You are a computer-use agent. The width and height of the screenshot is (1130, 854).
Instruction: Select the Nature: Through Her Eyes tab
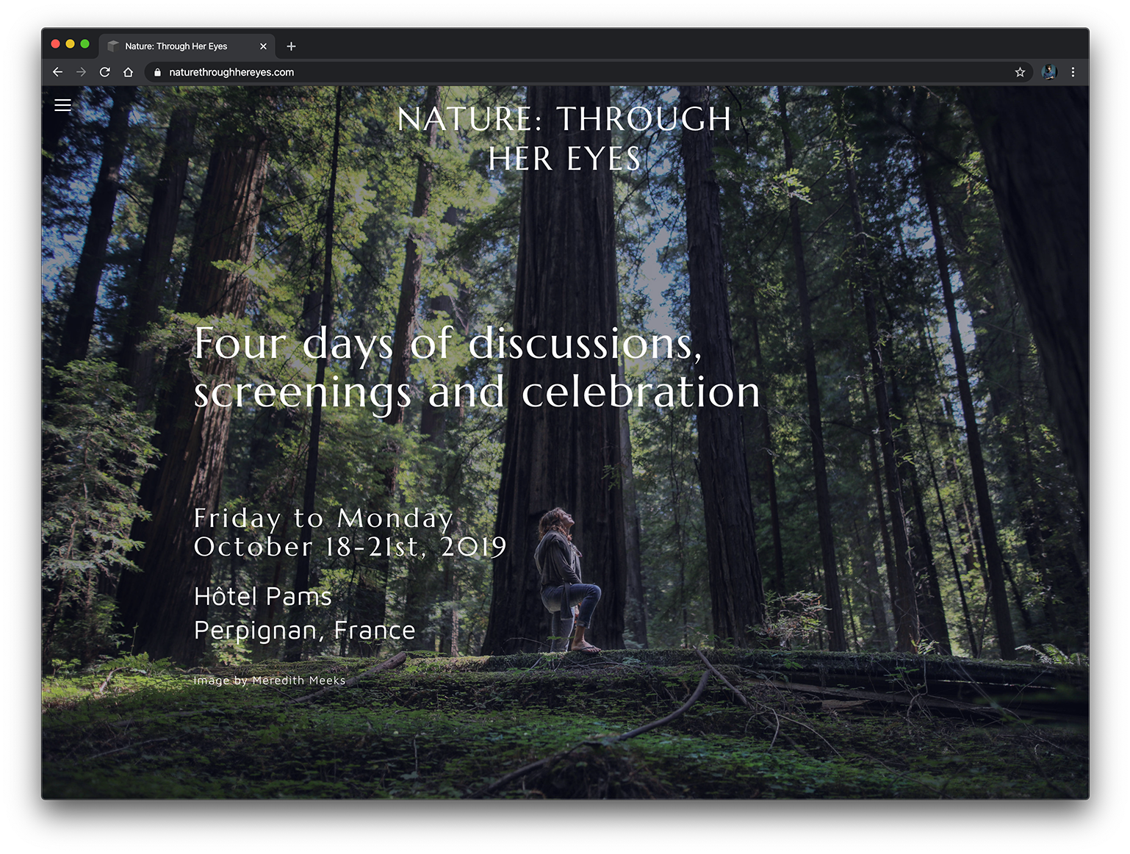click(x=187, y=46)
